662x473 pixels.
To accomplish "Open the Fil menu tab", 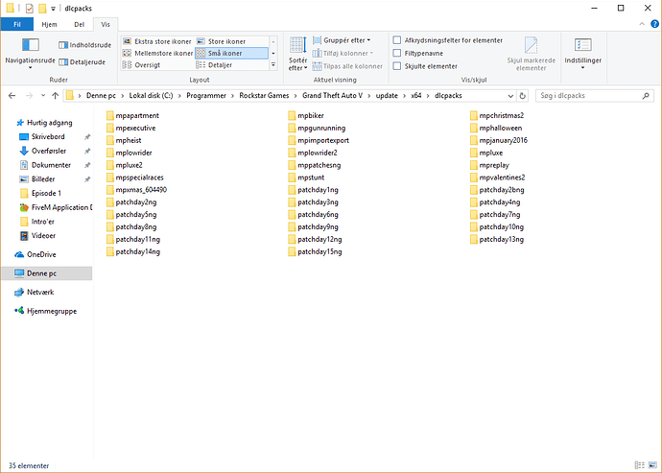I will pyautogui.click(x=17, y=24).
